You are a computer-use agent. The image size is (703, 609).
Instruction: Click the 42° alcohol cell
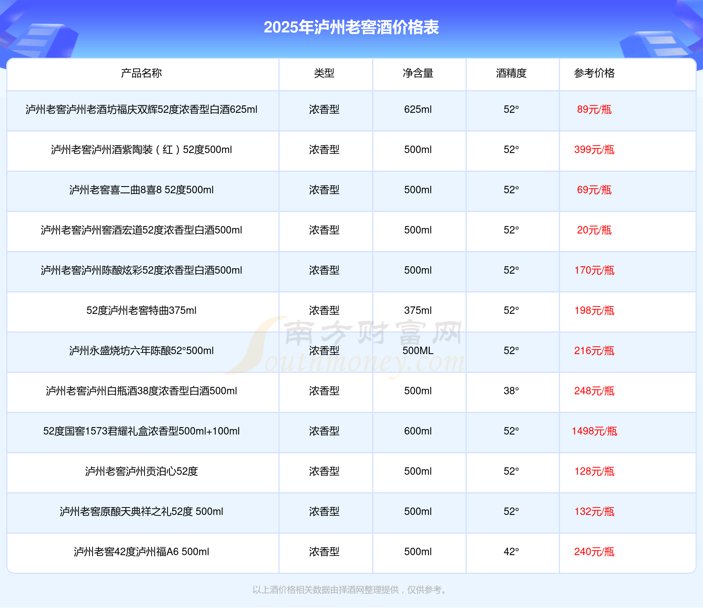pyautogui.click(x=511, y=552)
